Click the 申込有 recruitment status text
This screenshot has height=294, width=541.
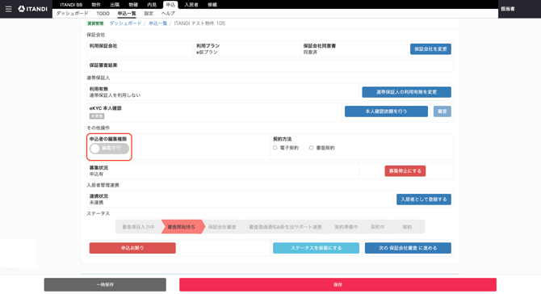96,174
